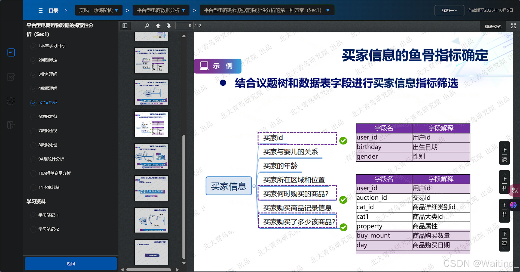This screenshot has height=272, width=520.
Task: Open the last visible thumbnail at bottom
Action: 151,252
